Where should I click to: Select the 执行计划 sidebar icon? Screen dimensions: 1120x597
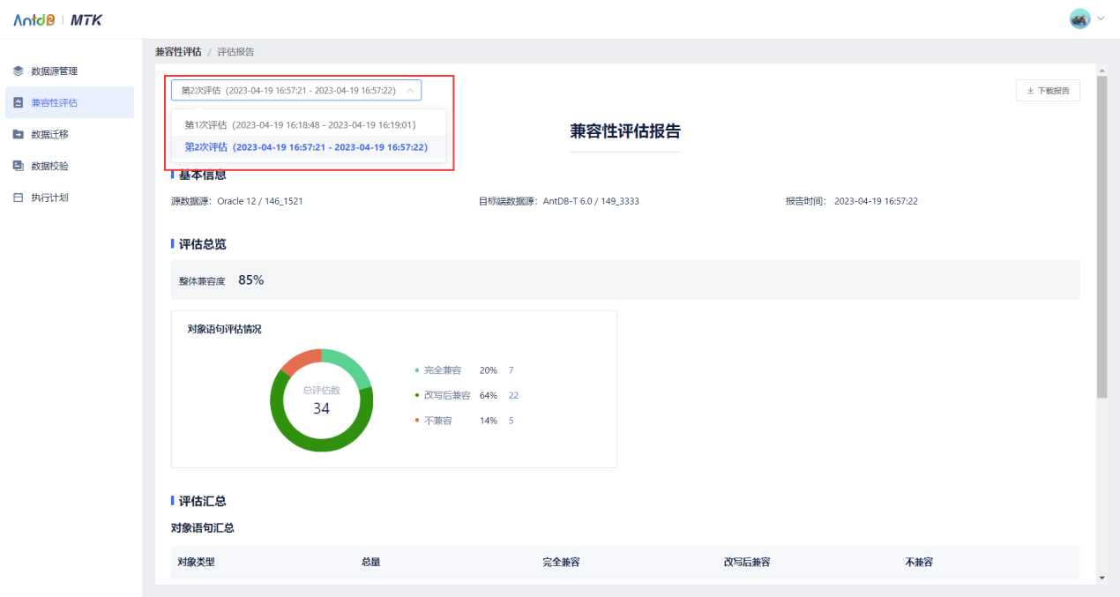click(18, 197)
